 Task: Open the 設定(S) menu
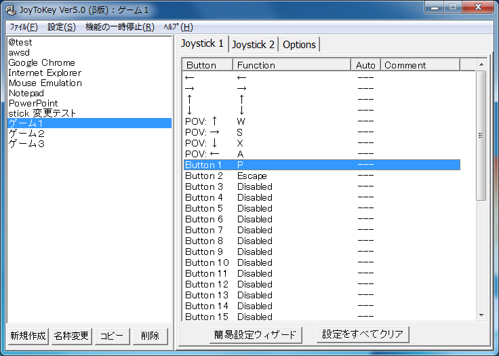(61, 27)
